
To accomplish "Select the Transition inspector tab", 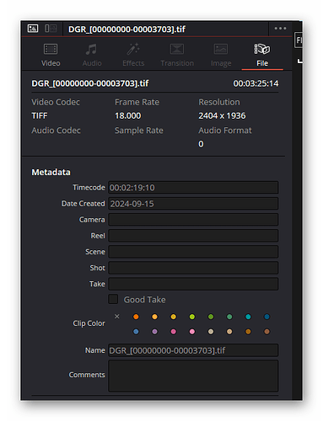I will pos(177,55).
